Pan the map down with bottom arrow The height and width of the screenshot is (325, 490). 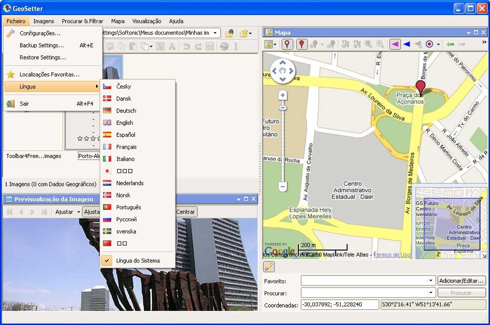coord(282,79)
